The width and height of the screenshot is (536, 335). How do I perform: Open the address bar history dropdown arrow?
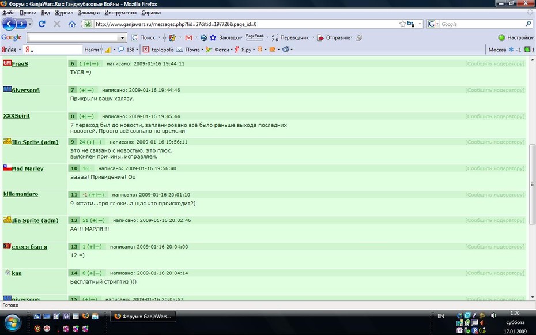tap(420, 24)
